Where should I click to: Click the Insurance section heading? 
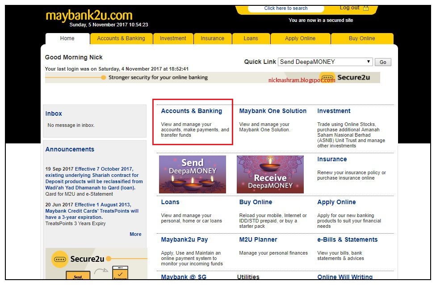point(332,159)
